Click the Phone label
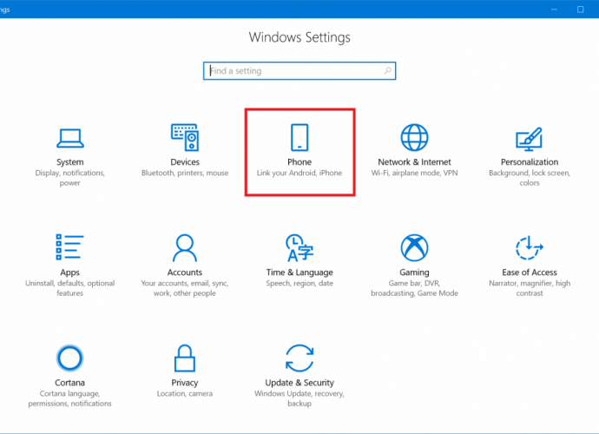Screen dimensions: 599x434 (299, 162)
